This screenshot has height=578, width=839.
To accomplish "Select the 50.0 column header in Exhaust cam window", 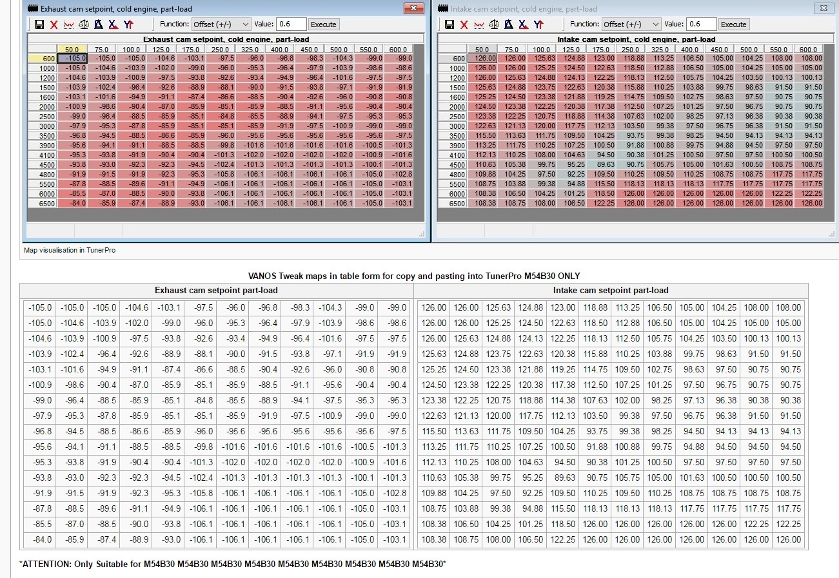I will click(72, 50).
